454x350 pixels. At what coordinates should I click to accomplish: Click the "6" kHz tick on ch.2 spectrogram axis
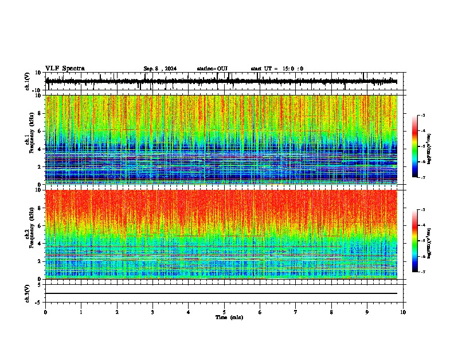pyautogui.click(x=40, y=225)
